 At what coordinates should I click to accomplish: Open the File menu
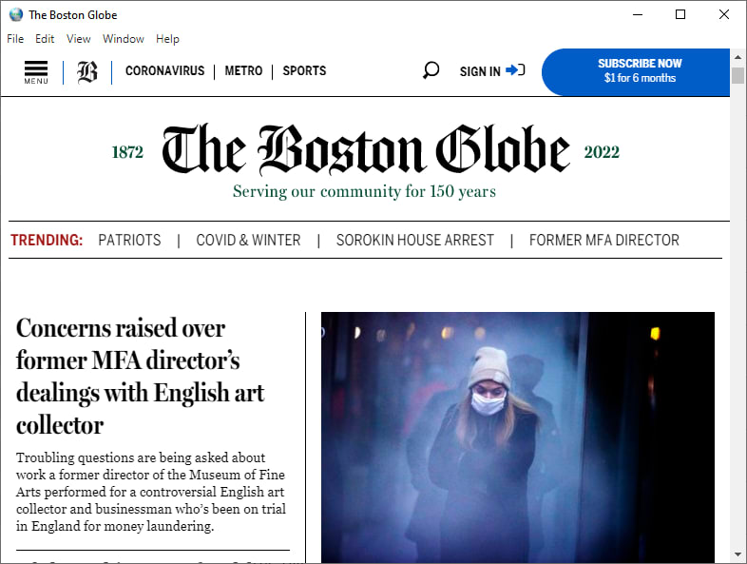point(15,39)
